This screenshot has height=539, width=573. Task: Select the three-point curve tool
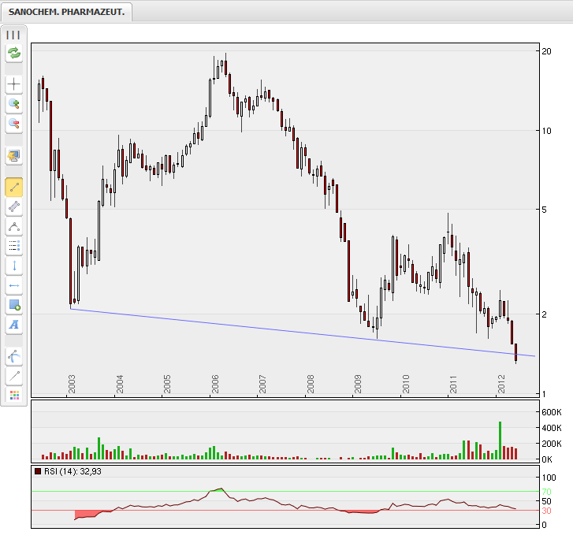click(x=14, y=227)
